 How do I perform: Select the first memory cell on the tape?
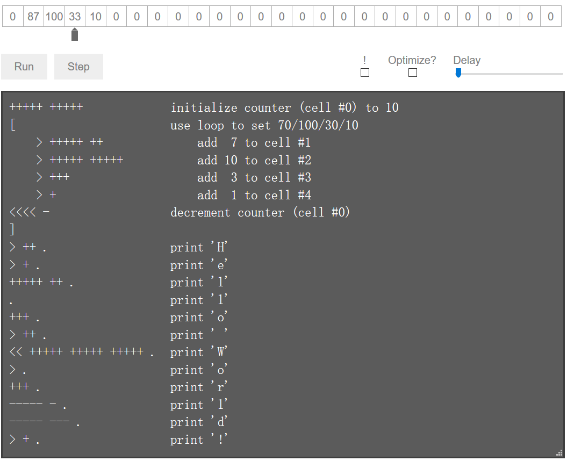click(x=13, y=17)
